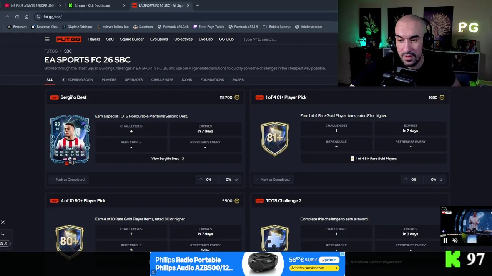The height and width of the screenshot is (276, 492).
Task: Open the enlever Follow bot bookmark
Action: pos(113,27)
